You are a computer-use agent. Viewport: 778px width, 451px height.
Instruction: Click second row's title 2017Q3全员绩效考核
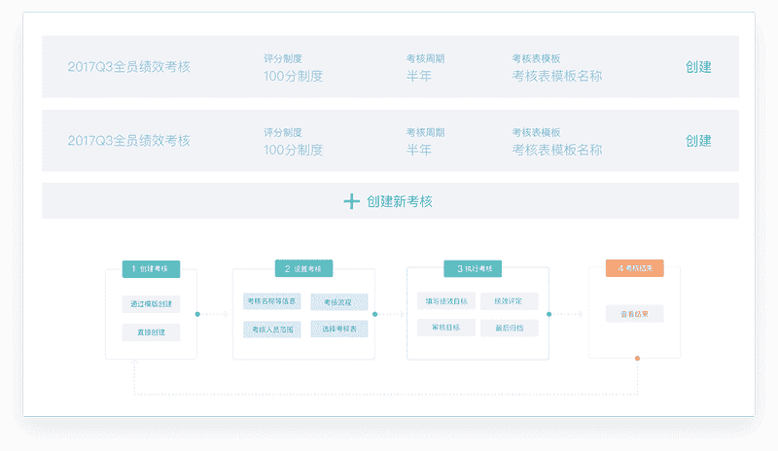coord(129,141)
